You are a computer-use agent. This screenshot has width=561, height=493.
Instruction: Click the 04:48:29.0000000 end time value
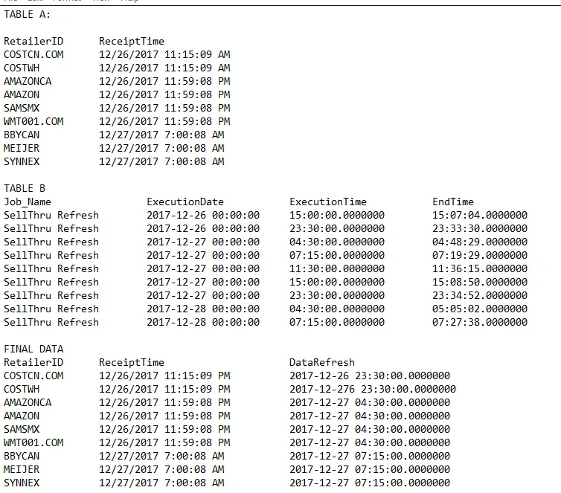(x=480, y=242)
